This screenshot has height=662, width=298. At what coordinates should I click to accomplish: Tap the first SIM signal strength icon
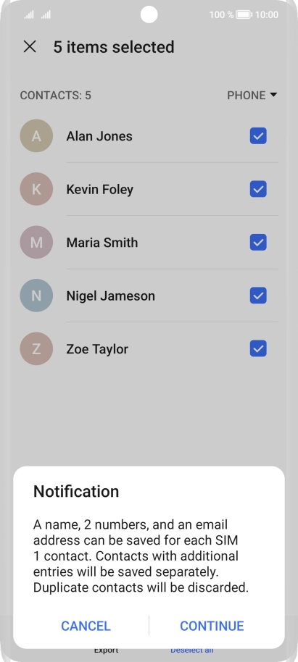[29, 14]
